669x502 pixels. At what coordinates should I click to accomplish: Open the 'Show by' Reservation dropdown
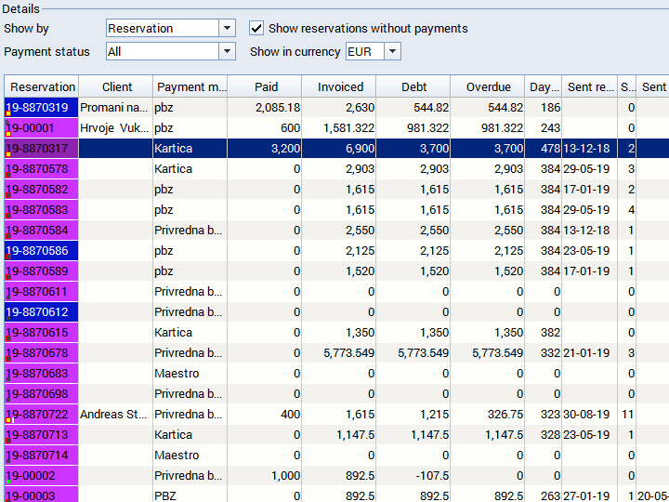[x=228, y=29]
